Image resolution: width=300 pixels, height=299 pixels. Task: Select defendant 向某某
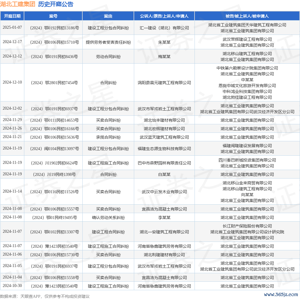coord(247,195)
